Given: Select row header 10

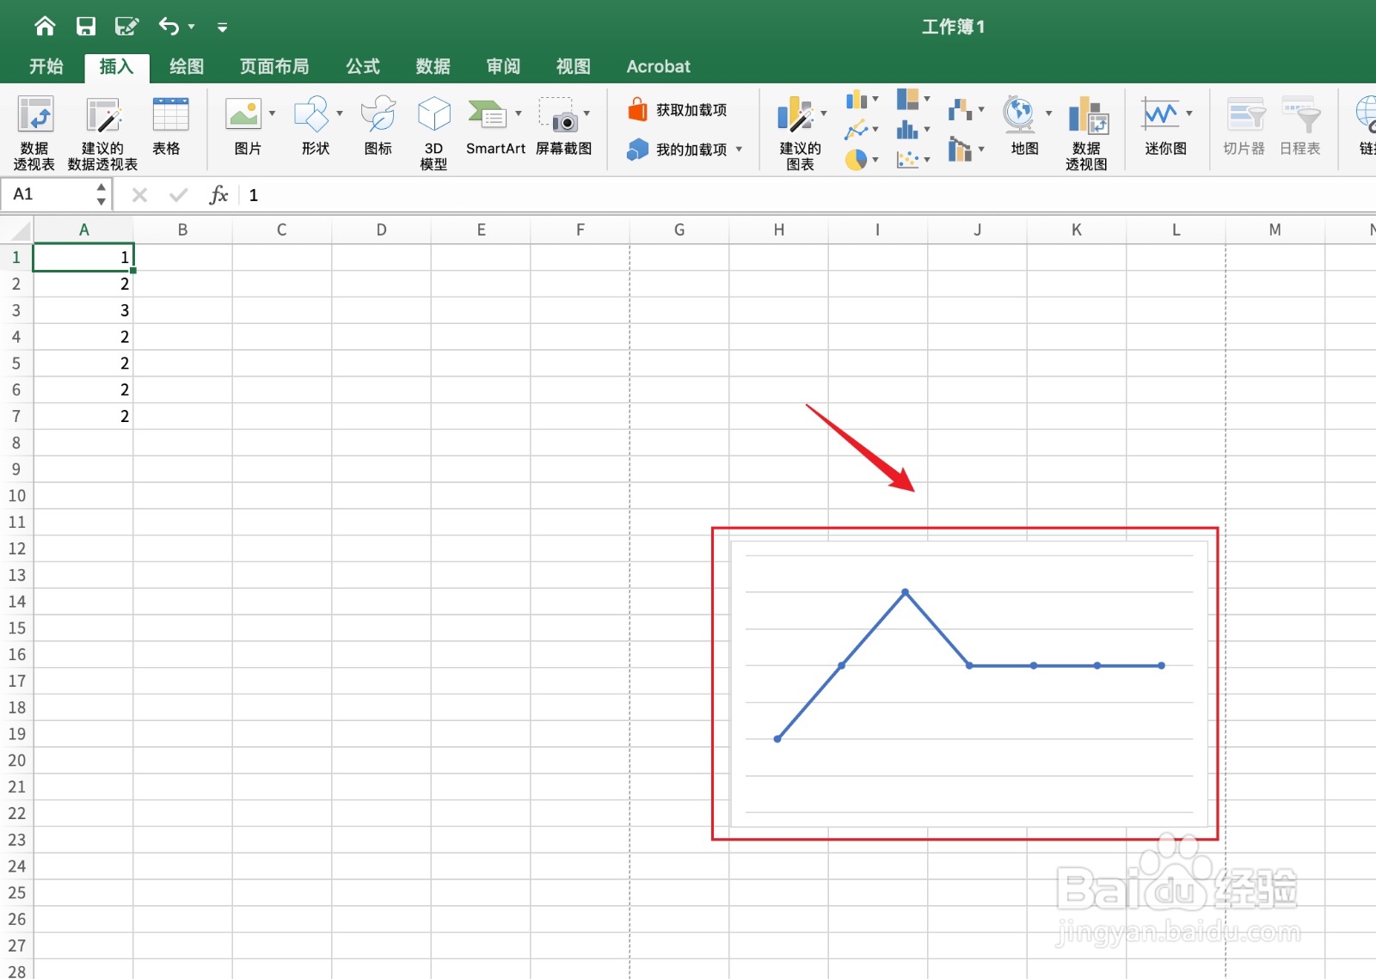Looking at the screenshot, I should (x=16, y=496).
